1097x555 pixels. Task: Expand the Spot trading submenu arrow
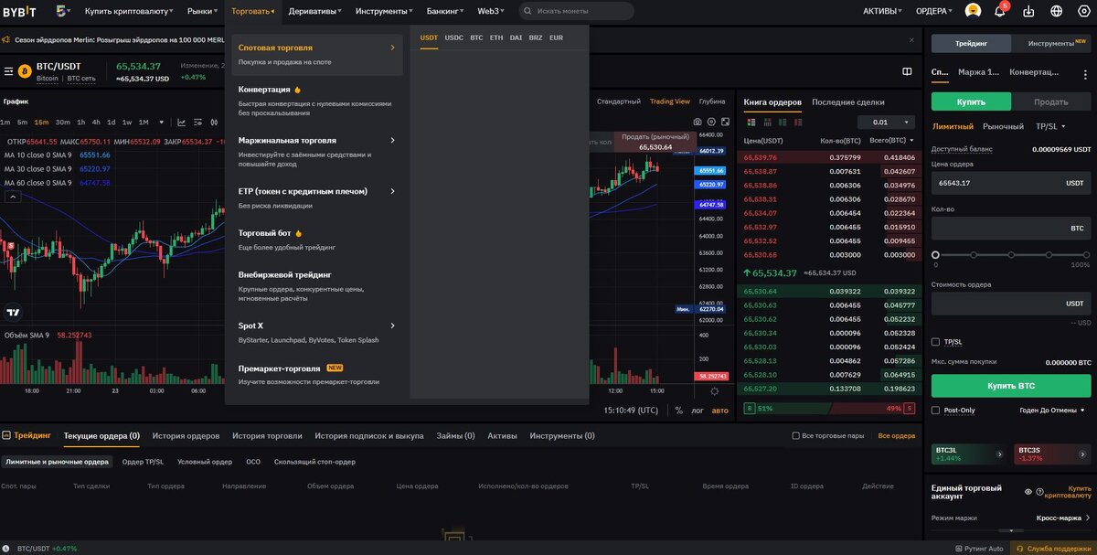coord(392,48)
